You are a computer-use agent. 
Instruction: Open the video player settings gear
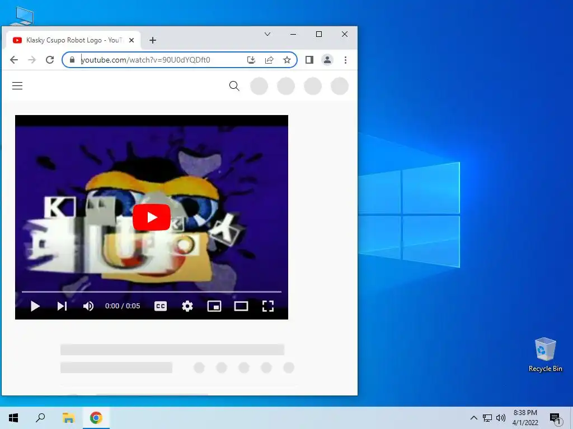tap(187, 306)
